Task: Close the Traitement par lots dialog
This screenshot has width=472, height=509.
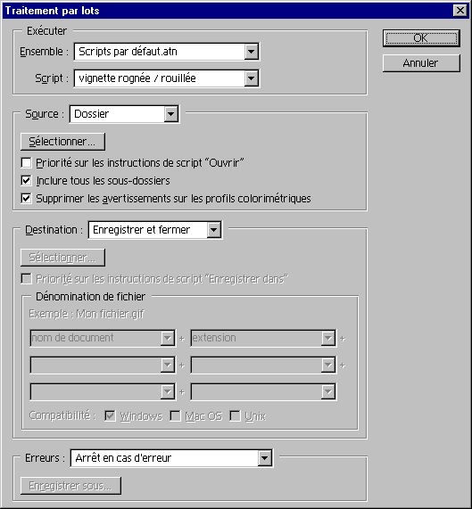Action: click(460, 11)
